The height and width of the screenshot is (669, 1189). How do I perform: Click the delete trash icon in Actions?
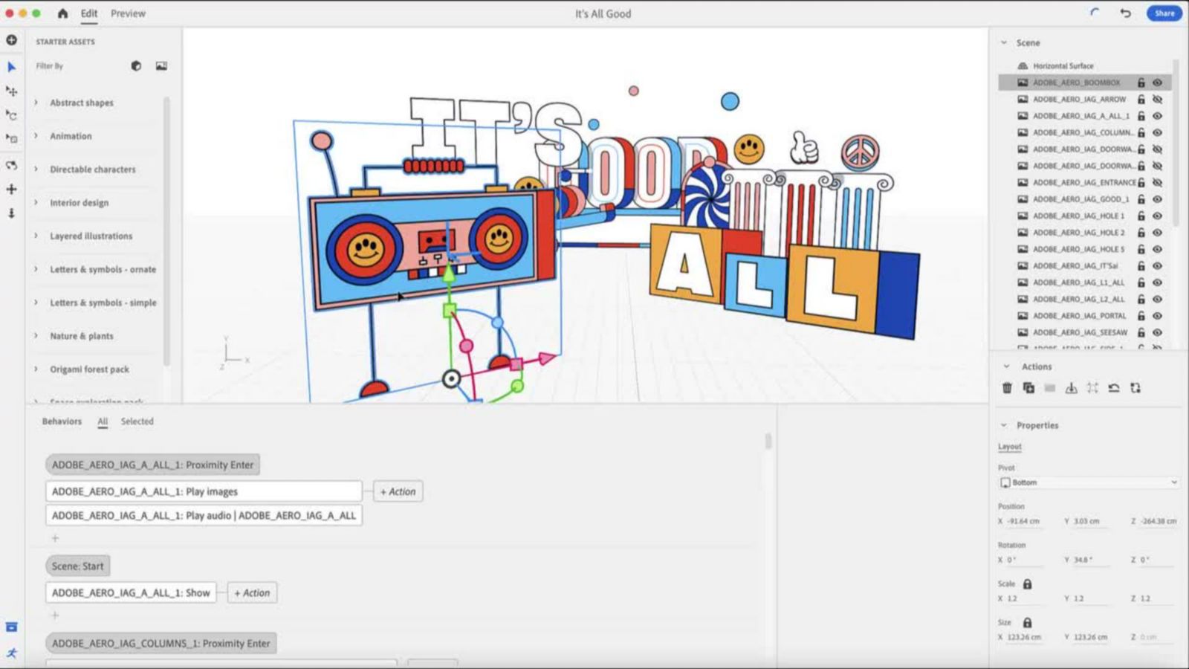point(1007,388)
